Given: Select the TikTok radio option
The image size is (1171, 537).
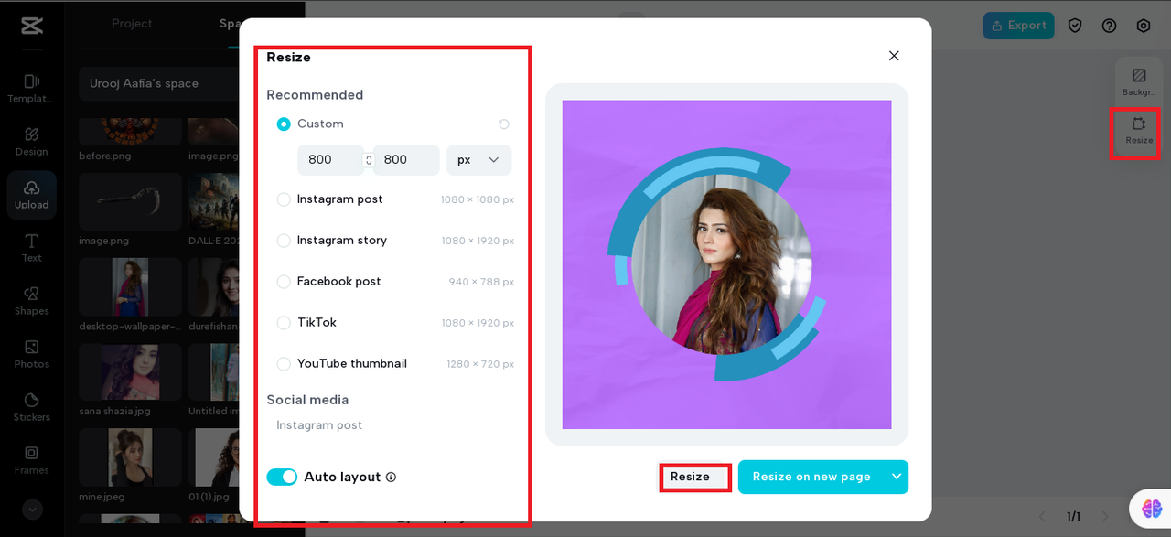Looking at the screenshot, I should point(284,323).
